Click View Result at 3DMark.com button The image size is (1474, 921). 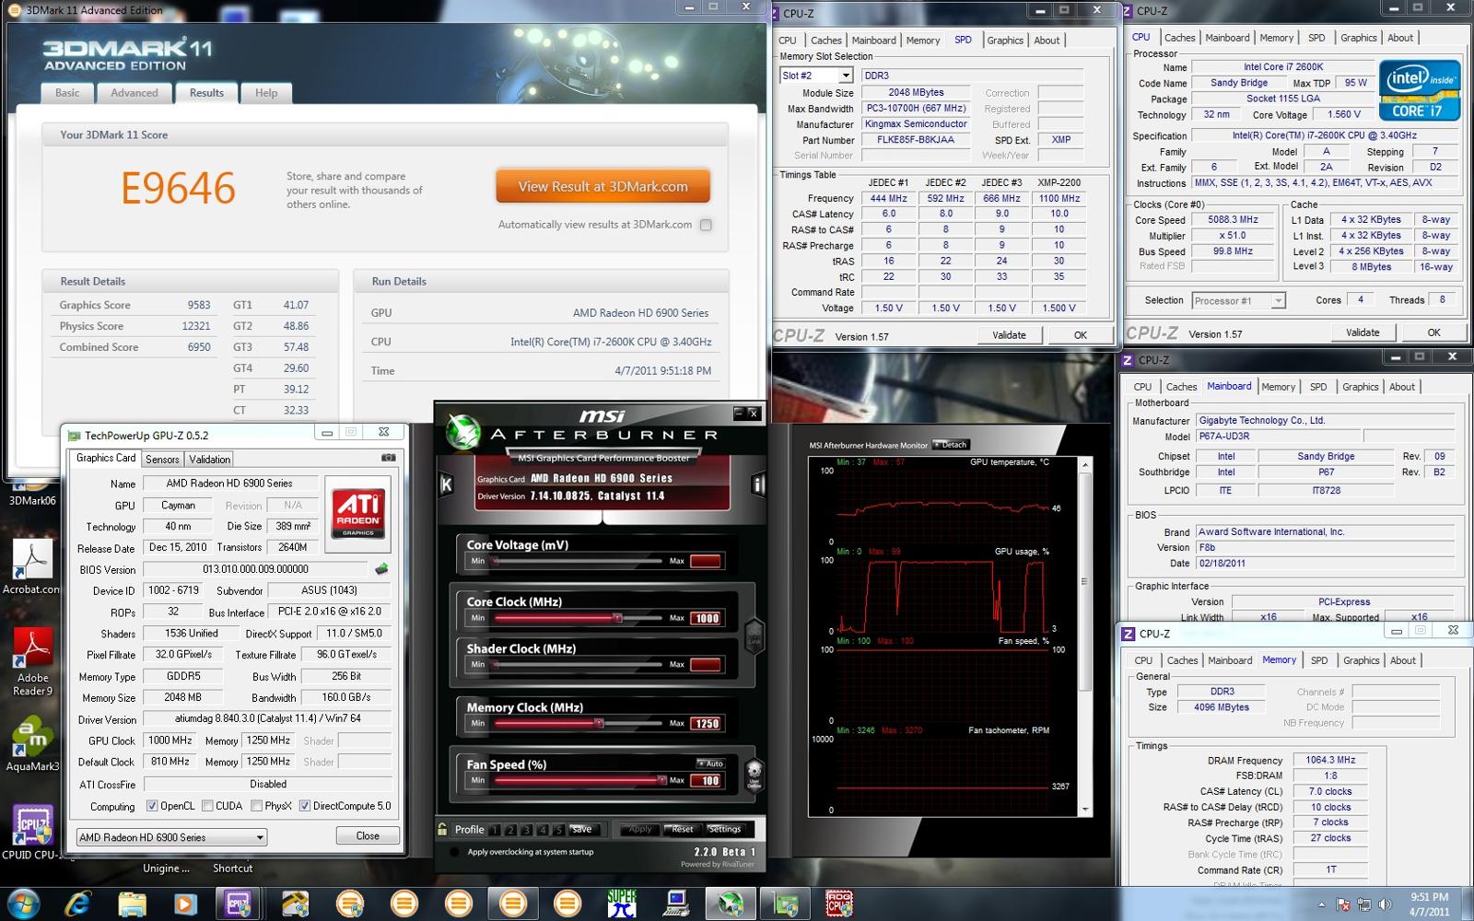click(602, 186)
